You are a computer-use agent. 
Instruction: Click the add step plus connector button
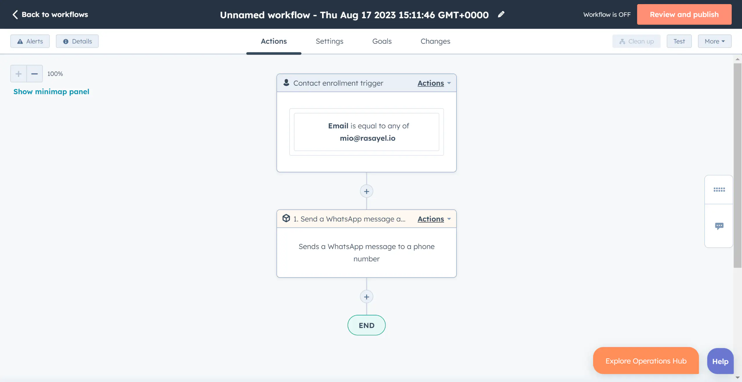(366, 190)
